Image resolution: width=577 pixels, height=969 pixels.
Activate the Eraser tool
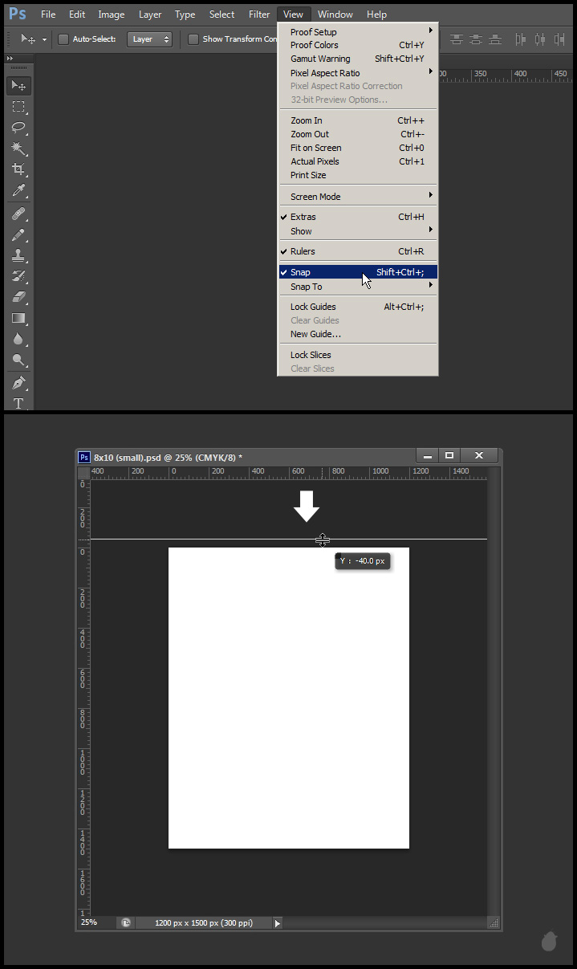coord(18,297)
